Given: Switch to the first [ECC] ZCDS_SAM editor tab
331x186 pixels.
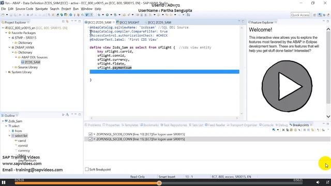Looking at the screenshot, I should click(99, 22).
